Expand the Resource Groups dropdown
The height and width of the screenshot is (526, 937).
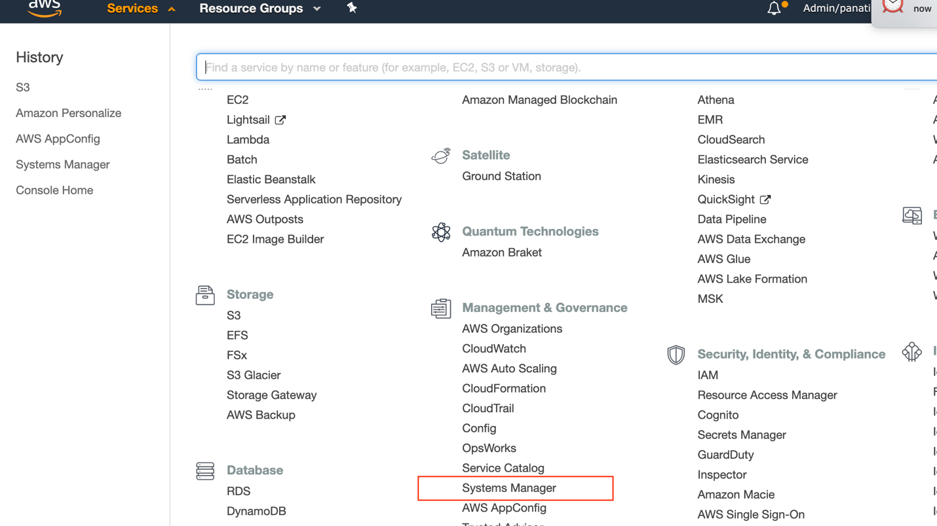[259, 9]
